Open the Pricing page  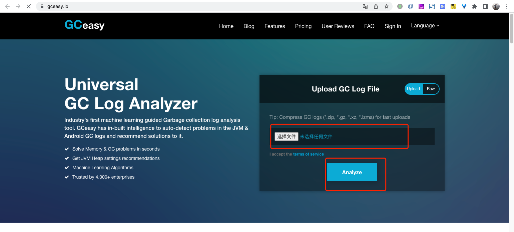[303, 26]
